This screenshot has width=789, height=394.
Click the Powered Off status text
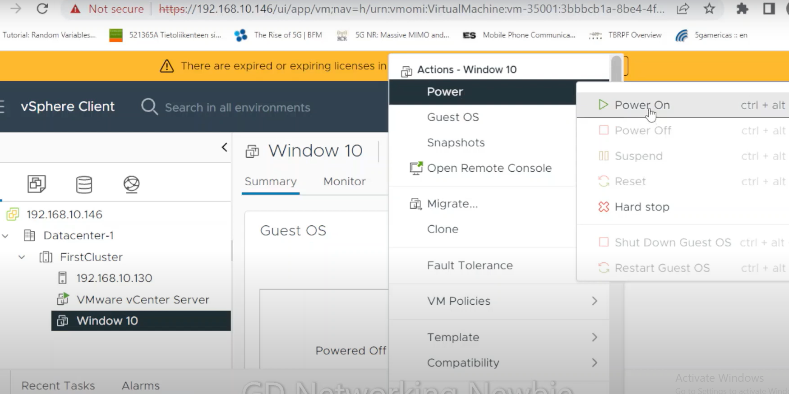[x=351, y=351]
